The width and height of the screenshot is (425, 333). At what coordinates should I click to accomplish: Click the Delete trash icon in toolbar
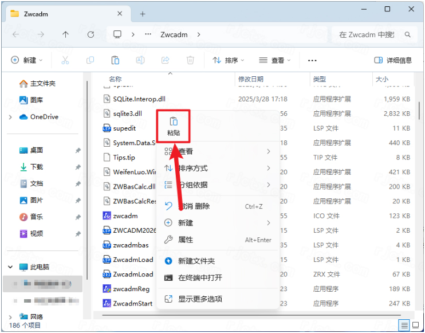click(x=190, y=60)
